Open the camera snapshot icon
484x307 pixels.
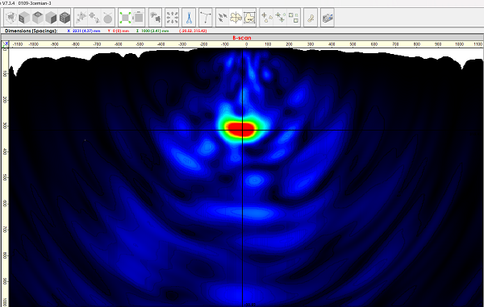(x=328, y=18)
